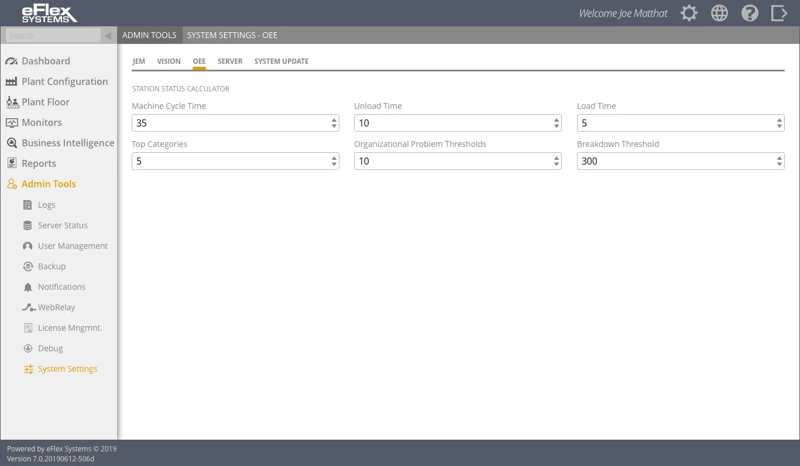Click the Admin Tools breadcrumb
The width and height of the screenshot is (800, 466).
pyautogui.click(x=149, y=35)
